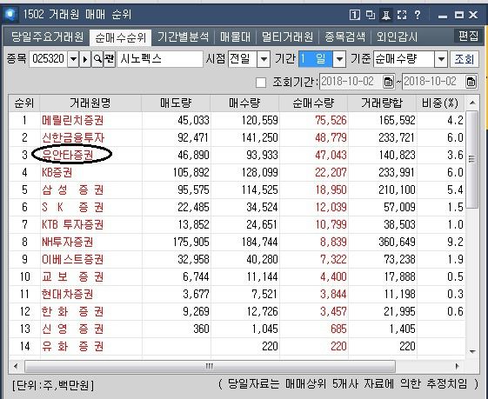Expand the 기준 순매수량 dropdown

click(441, 59)
